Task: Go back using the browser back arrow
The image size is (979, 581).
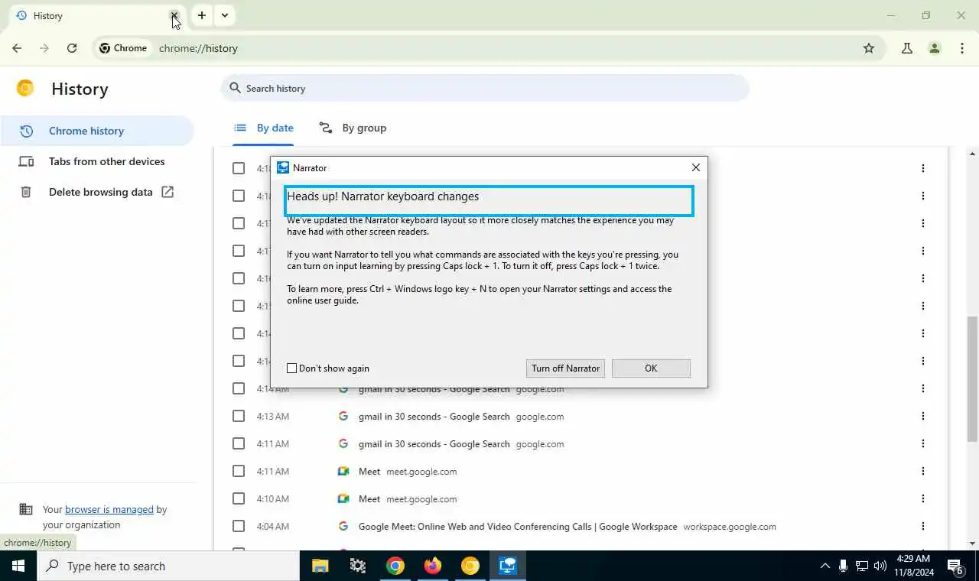Action: (x=17, y=48)
